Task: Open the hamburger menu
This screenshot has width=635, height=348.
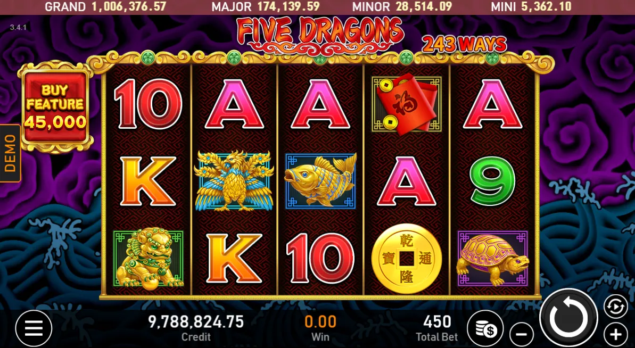Action: pyautogui.click(x=34, y=328)
